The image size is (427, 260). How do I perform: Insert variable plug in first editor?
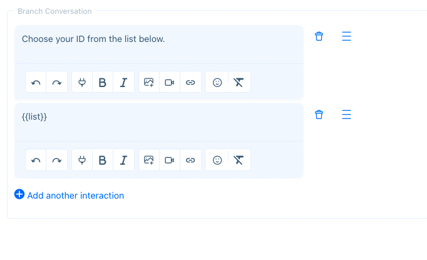click(82, 82)
